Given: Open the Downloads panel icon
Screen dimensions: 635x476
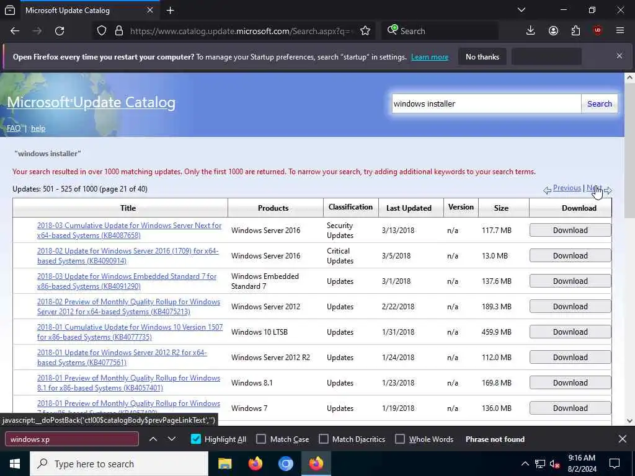Looking at the screenshot, I should (x=530, y=31).
